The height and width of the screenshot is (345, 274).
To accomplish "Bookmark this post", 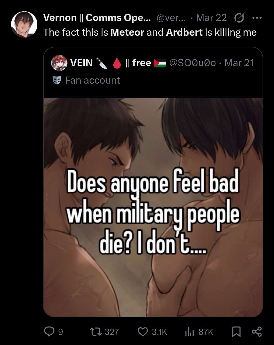I will (x=236, y=332).
